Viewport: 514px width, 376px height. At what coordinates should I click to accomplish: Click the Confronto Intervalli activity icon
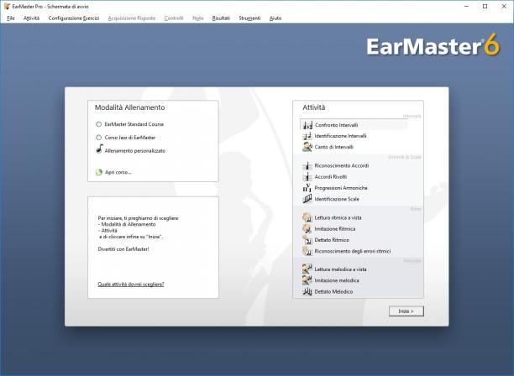(307, 125)
